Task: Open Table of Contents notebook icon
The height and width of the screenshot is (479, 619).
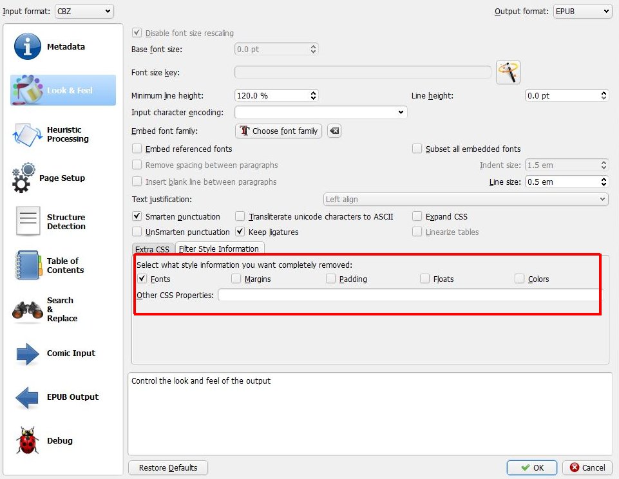Action: pyautogui.click(x=28, y=265)
